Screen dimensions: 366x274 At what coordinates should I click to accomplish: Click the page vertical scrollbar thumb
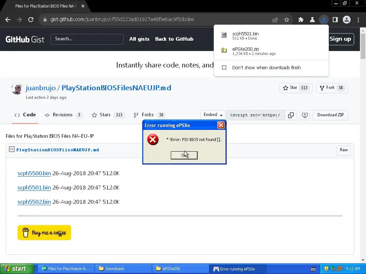tap(363, 46)
